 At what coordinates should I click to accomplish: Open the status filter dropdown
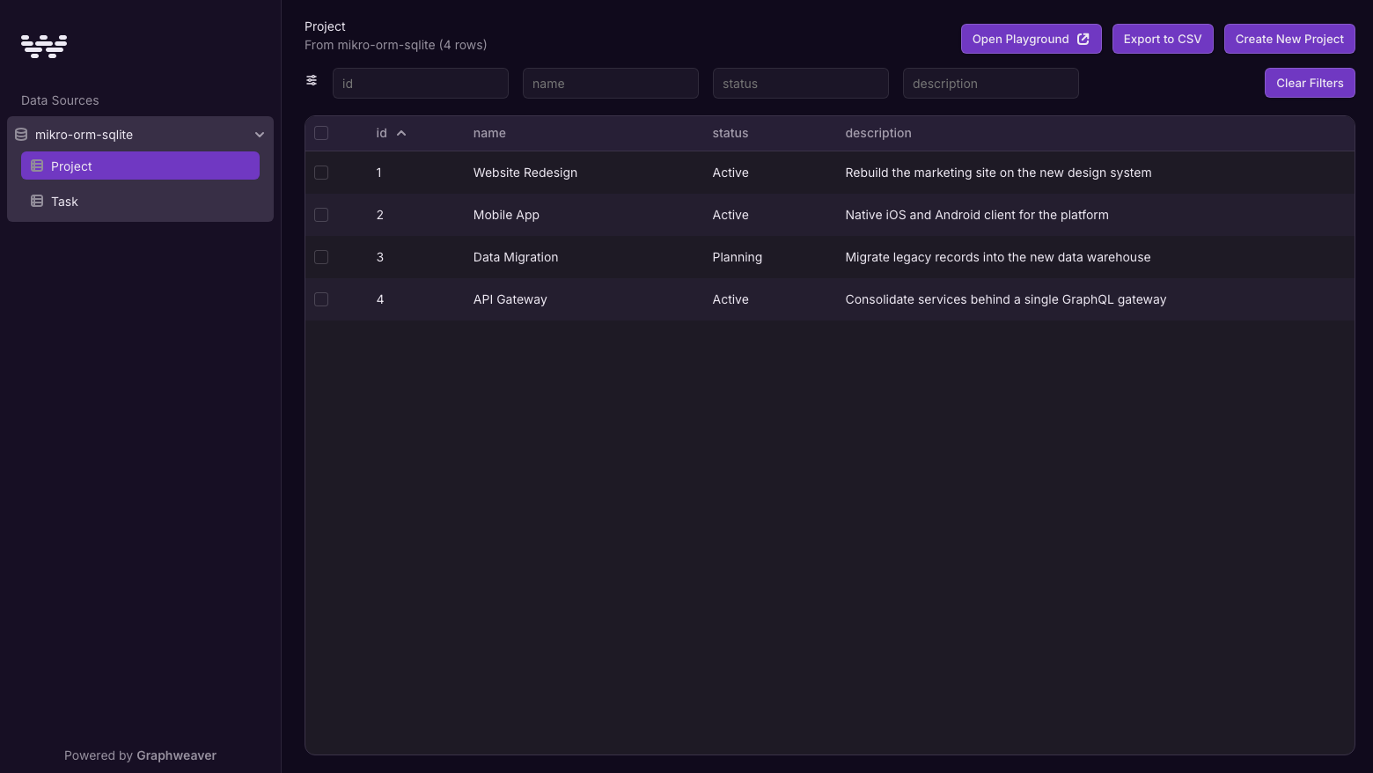pos(801,84)
